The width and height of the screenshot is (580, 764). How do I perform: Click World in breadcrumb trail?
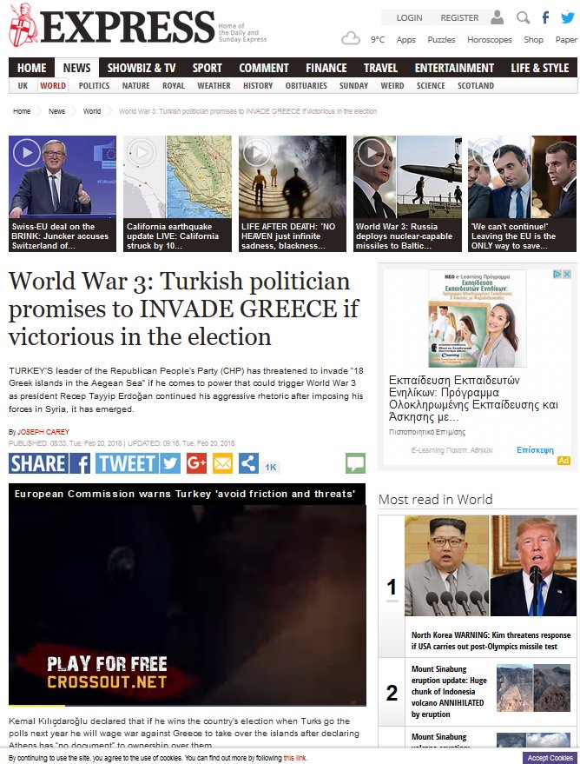(92, 111)
